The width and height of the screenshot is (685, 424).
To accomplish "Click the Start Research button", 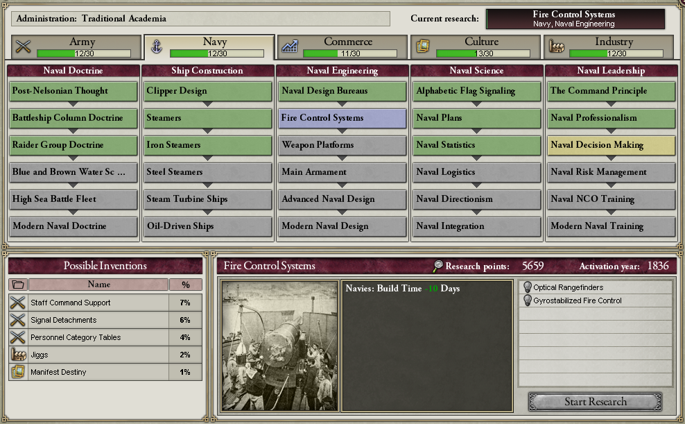I will pyautogui.click(x=595, y=401).
